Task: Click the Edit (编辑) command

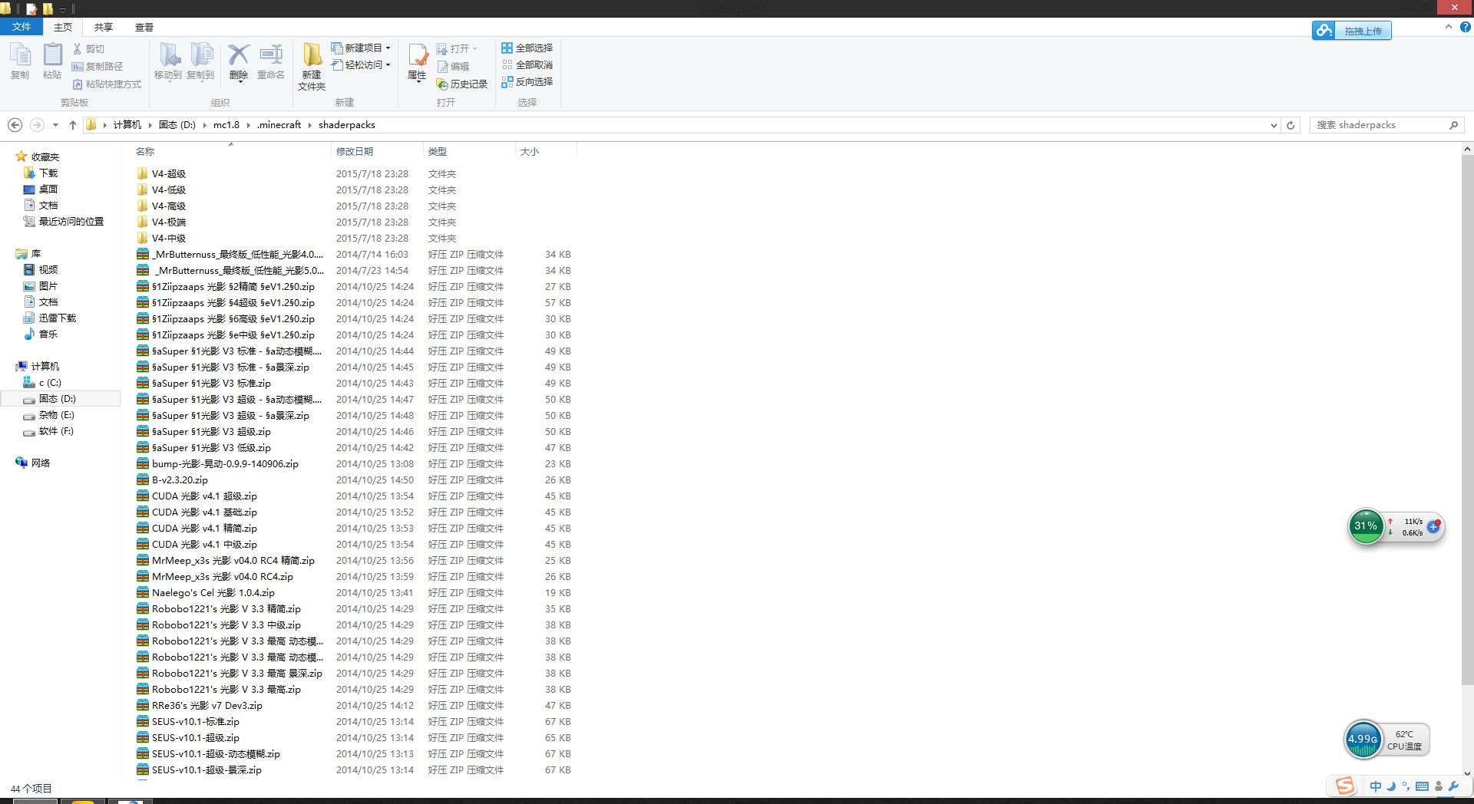Action: click(453, 66)
